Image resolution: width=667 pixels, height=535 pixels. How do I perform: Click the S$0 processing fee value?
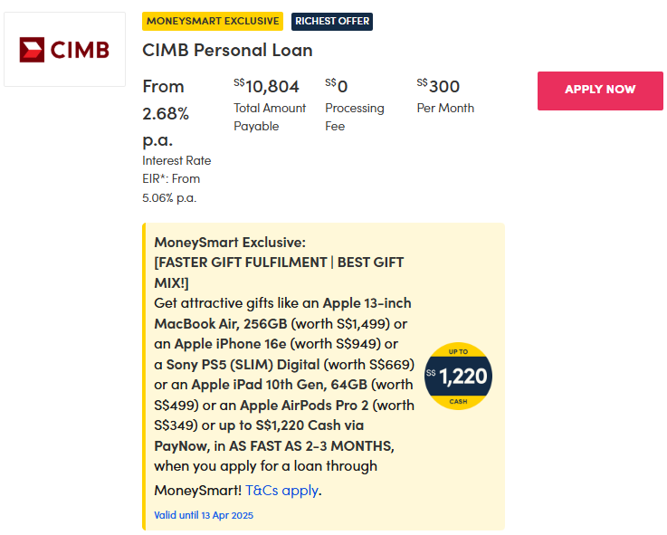(x=337, y=87)
